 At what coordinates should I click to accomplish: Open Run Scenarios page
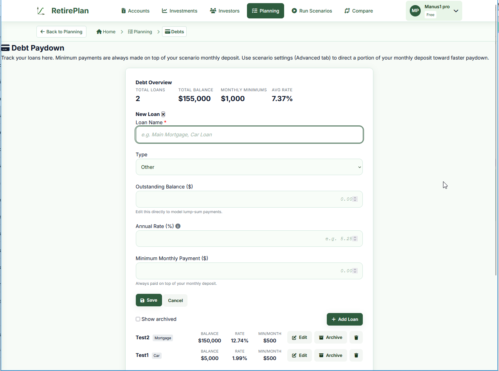pos(312,11)
